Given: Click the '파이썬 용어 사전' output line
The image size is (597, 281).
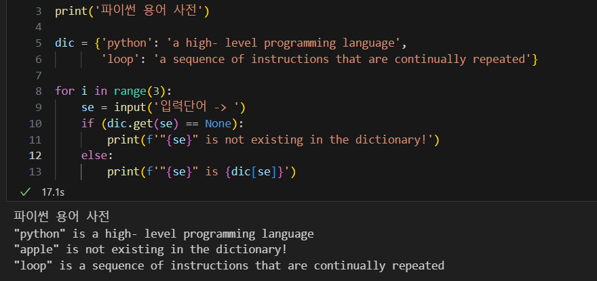Looking at the screenshot, I should click(x=62, y=217).
